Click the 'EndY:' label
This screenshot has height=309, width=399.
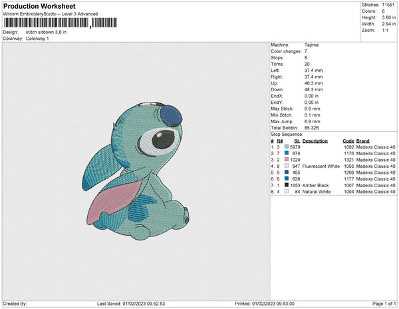(x=277, y=103)
